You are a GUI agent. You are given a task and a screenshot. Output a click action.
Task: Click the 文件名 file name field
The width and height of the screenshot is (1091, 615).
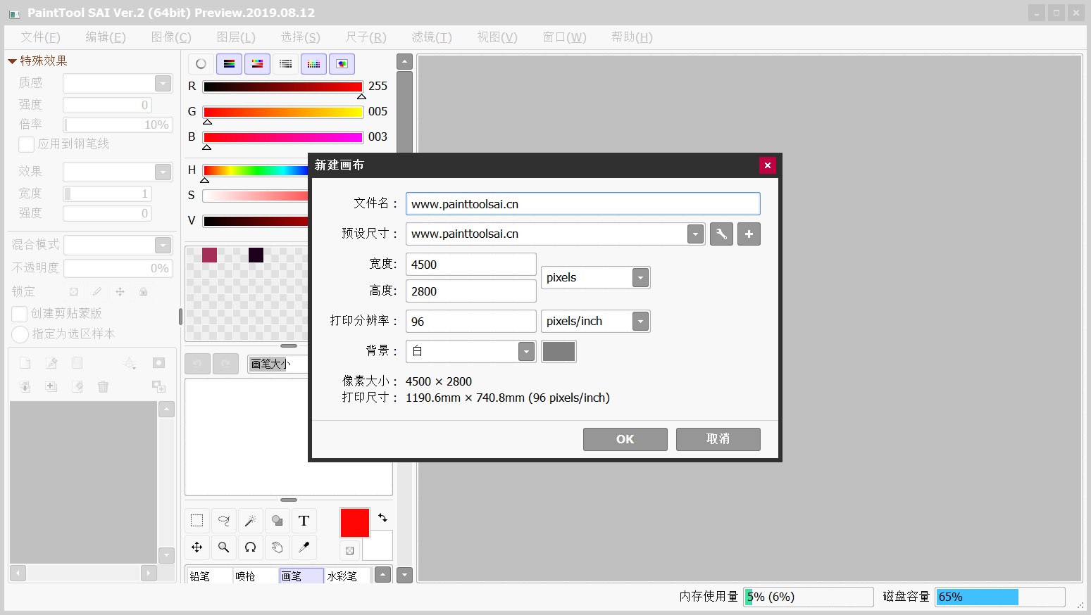tap(583, 204)
